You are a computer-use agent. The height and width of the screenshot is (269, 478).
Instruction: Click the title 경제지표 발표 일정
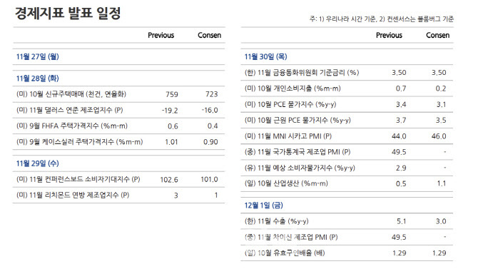pyautogui.click(x=68, y=13)
